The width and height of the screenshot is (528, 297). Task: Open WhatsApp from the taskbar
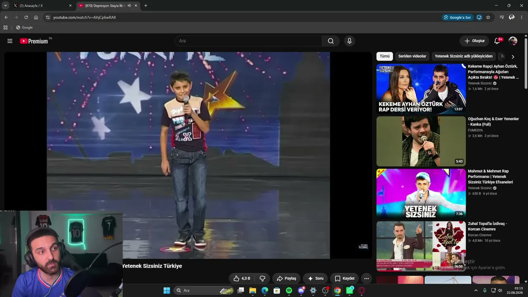coord(350,290)
